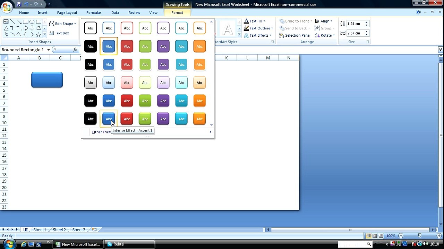The image size is (444, 249).
Task: Open the Size dialog launcher
Action: (368, 41)
